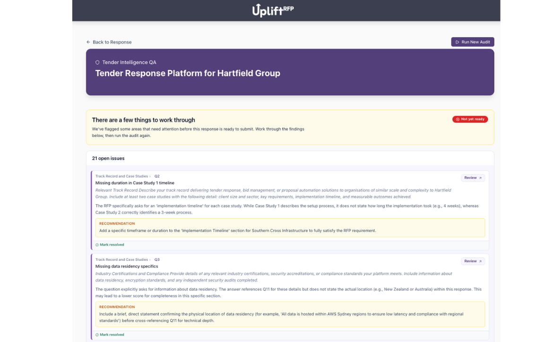
Task: Expand the breadcrumb chevron after Track Record and Case Studies
Action: pyautogui.click(x=150, y=176)
